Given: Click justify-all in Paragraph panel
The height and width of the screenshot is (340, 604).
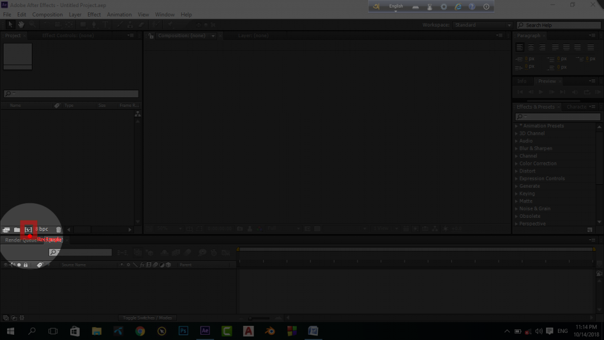Looking at the screenshot, I should point(591,47).
